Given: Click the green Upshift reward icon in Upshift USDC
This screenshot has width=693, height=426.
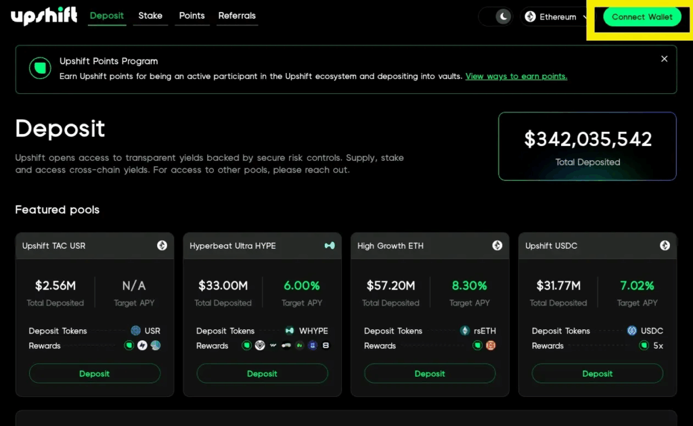Looking at the screenshot, I should pos(644,346).
